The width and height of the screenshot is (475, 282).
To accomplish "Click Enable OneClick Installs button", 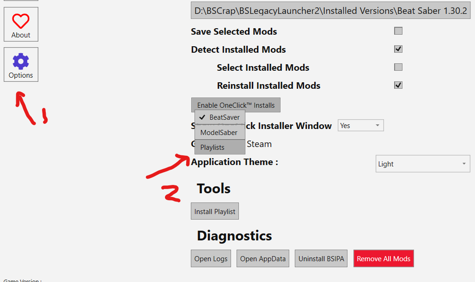I will coord(236,105).
